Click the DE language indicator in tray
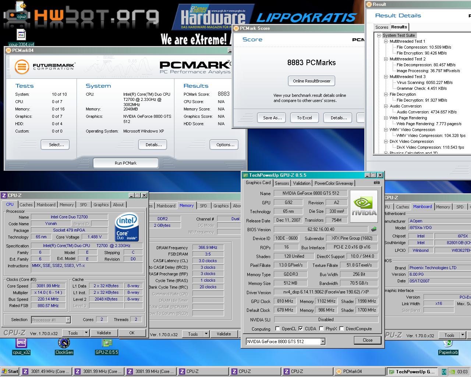The height and width of the screenshot is (377, 471). (444, 371)
